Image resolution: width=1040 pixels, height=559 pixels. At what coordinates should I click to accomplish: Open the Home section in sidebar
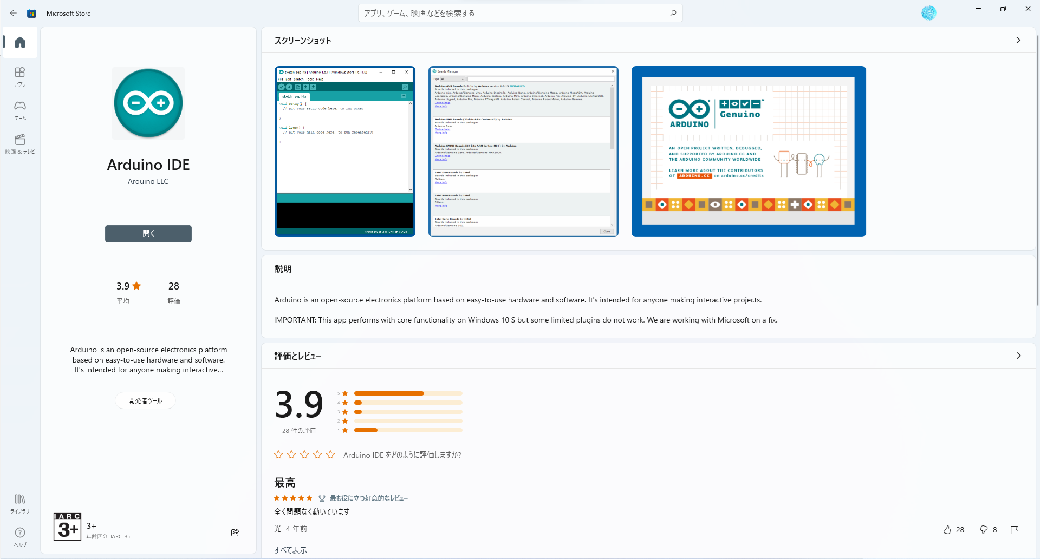(x=20, y=42)
